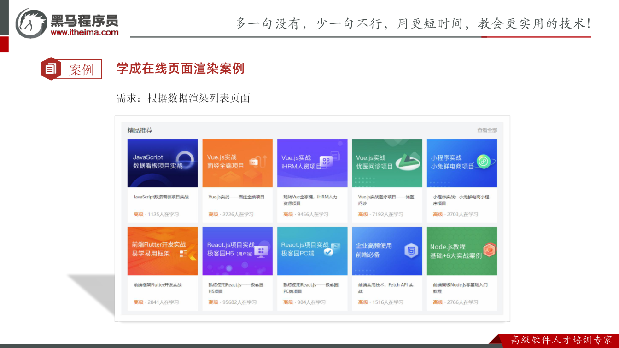This screenshot has width=619, height=348.
Task: Click the title JavaScript数据看板项目实战
Action: click(161, 197)
